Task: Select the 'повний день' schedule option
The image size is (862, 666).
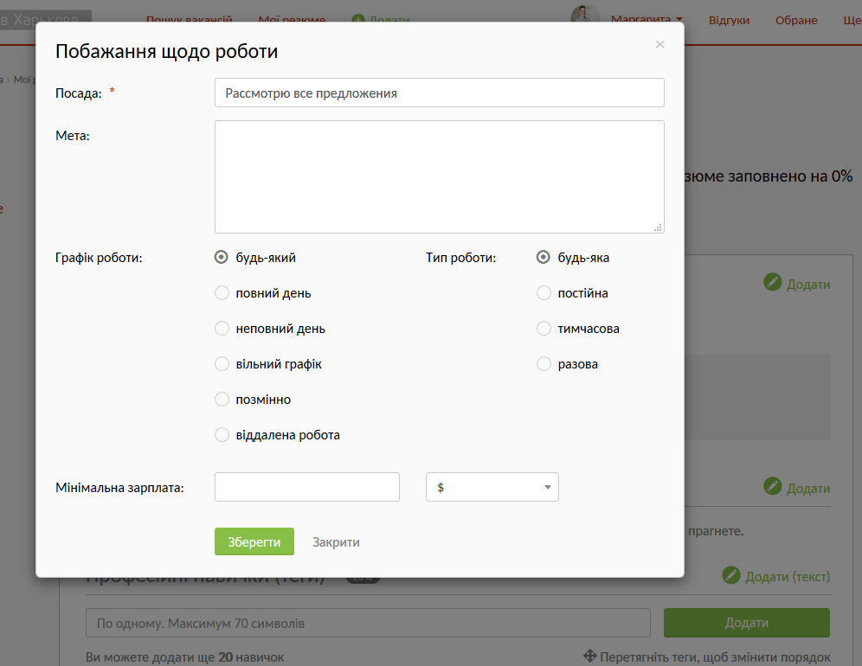Action: tap(222, 293)
